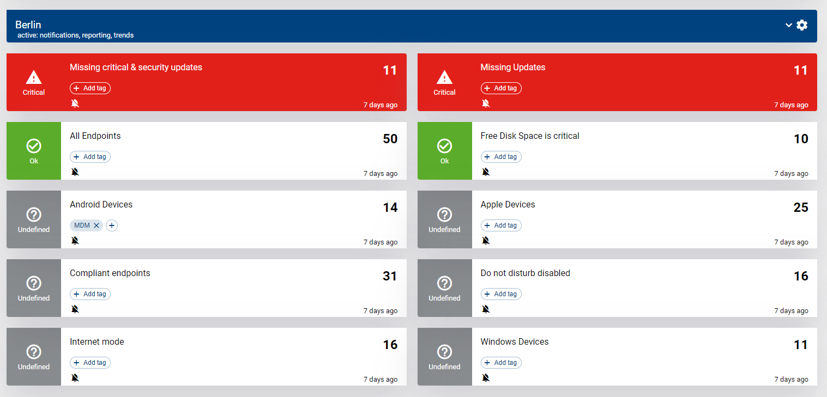
Task: Click the count 25 on Apple Devices
Action: point(800,207)
